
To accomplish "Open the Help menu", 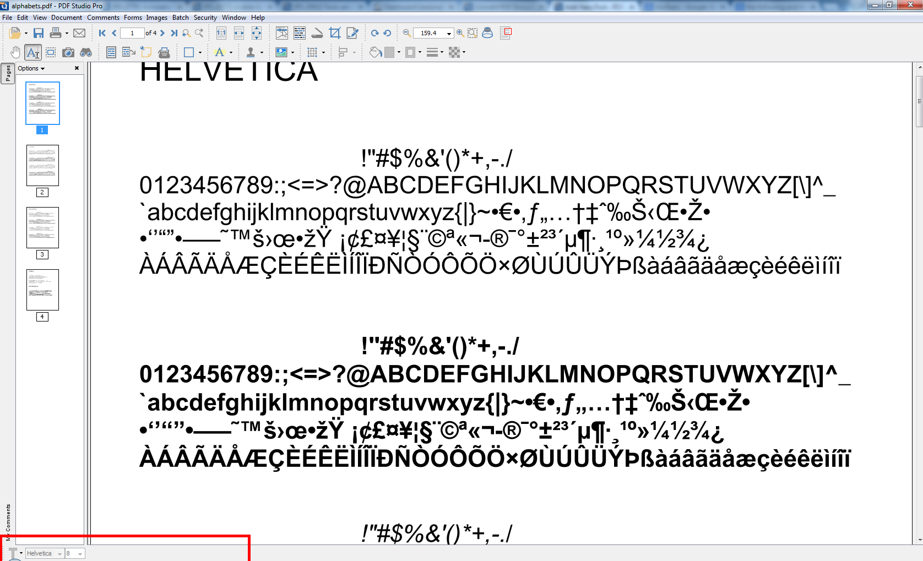I will pyautogui.click(x=258, y=18).
